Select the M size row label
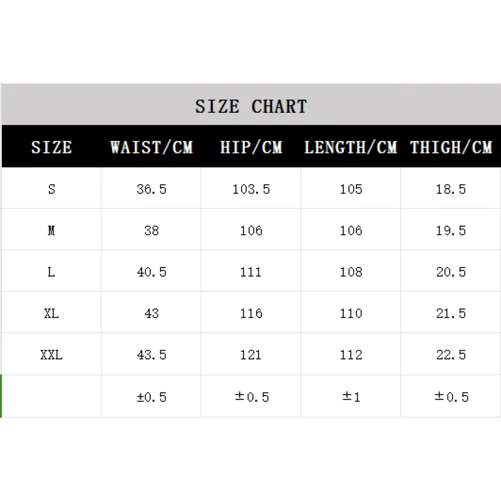This screenshot has height=501, width=501. (51, 230)
